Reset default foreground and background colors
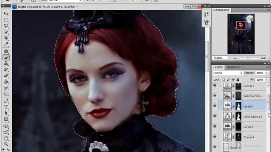Image resolution: width=271 pixels, height=152 pixels. [x=3, y=149]
